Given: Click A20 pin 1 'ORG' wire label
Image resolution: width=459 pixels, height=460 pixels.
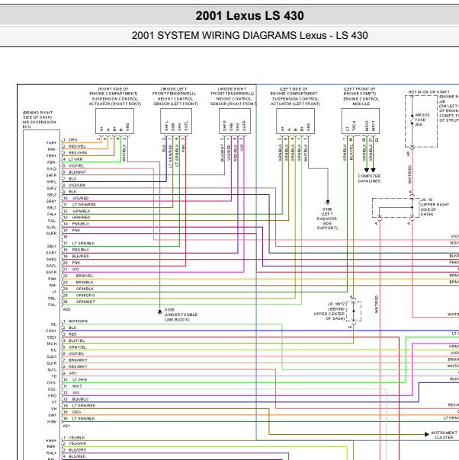Looking at the screenshot, I should (73, 139).
